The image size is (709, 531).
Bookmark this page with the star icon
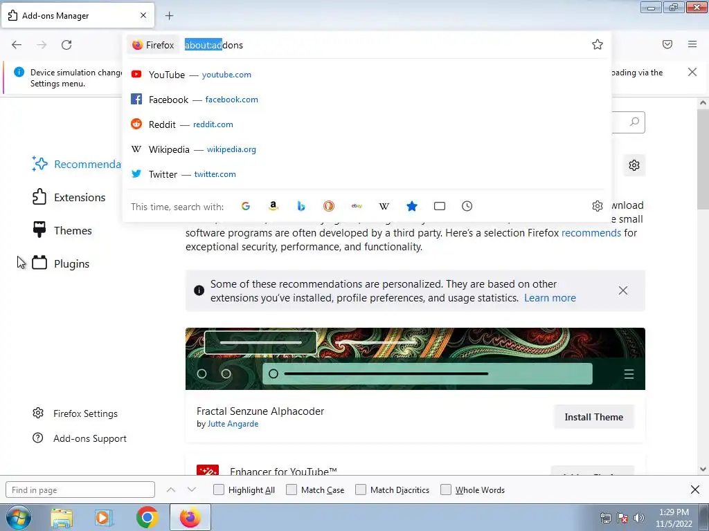tap(598, 44)
